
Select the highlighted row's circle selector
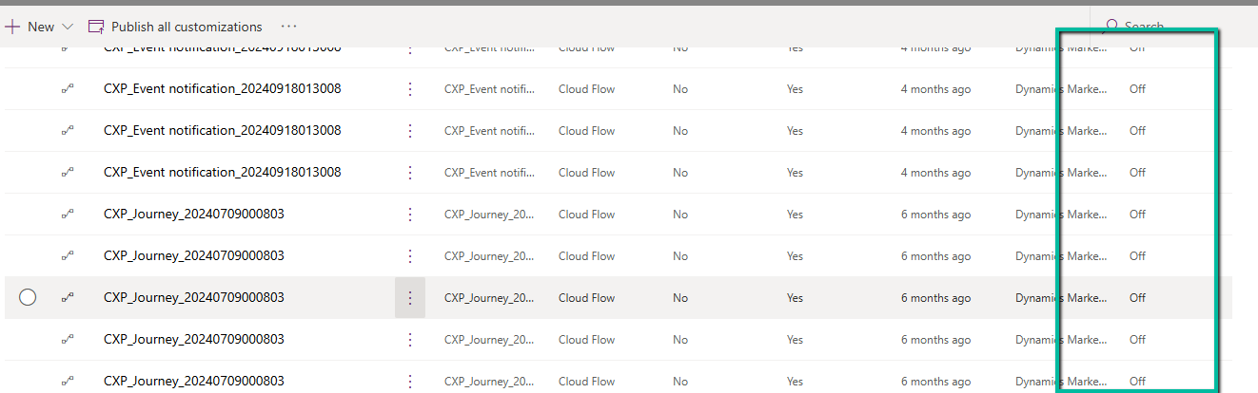click(x=28, y=297)
